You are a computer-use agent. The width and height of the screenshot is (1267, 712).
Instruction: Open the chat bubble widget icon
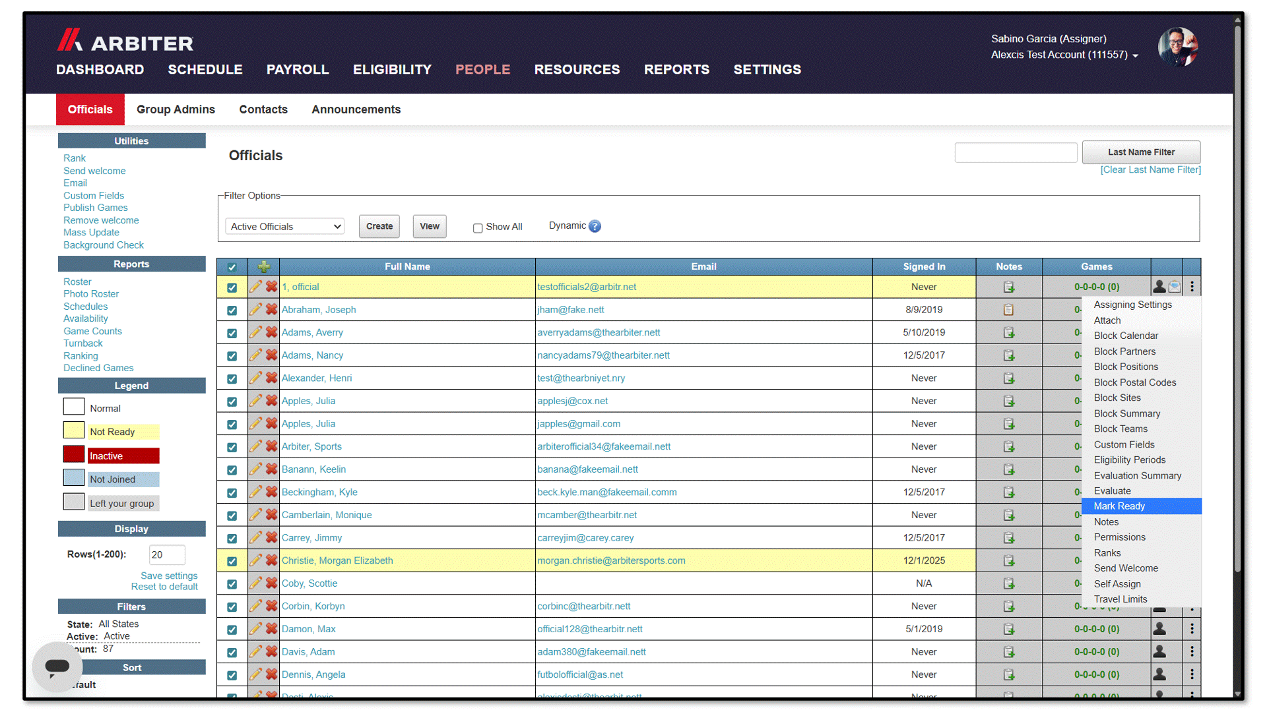coord(57,667)
